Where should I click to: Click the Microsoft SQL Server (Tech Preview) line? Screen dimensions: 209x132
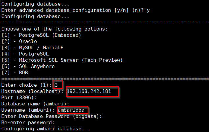[62, 60]
